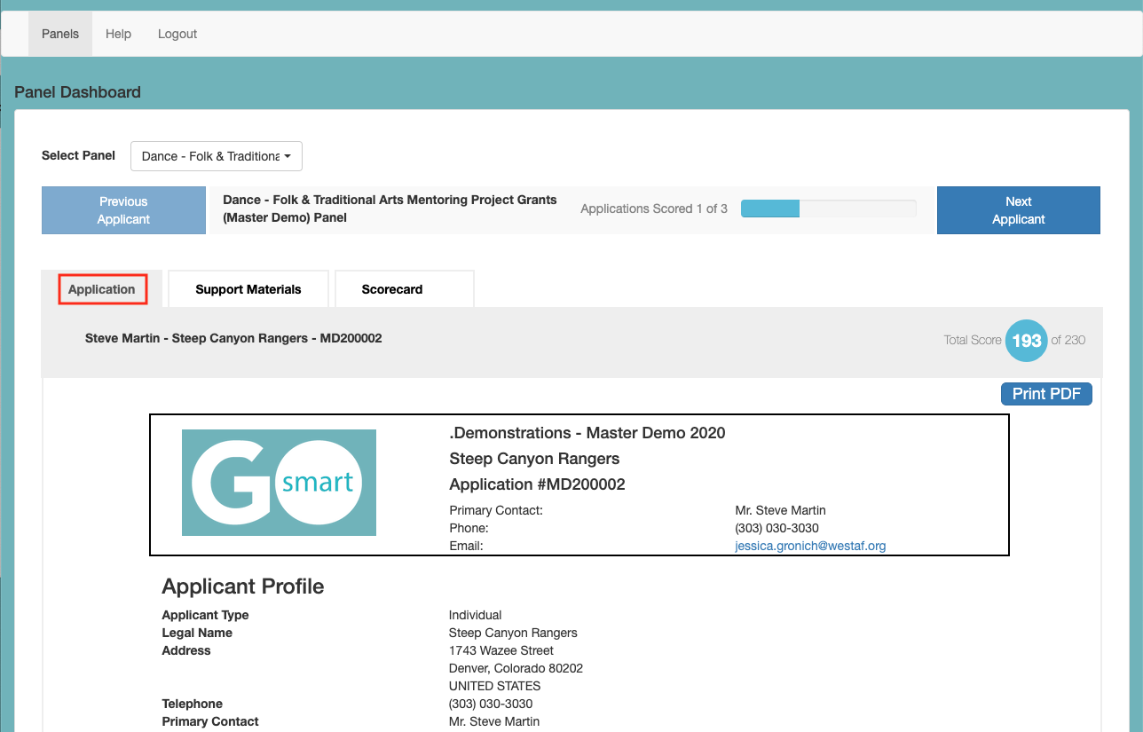Open the Panels menu item
The width and height of the screenshot is (1143, 732).
60,34
